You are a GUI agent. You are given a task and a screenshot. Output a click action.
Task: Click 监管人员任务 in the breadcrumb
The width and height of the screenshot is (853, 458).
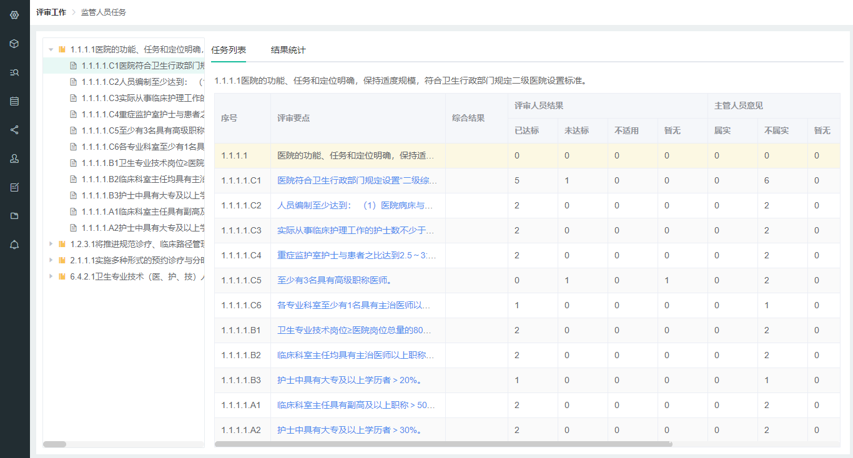(x=104, y=12)
